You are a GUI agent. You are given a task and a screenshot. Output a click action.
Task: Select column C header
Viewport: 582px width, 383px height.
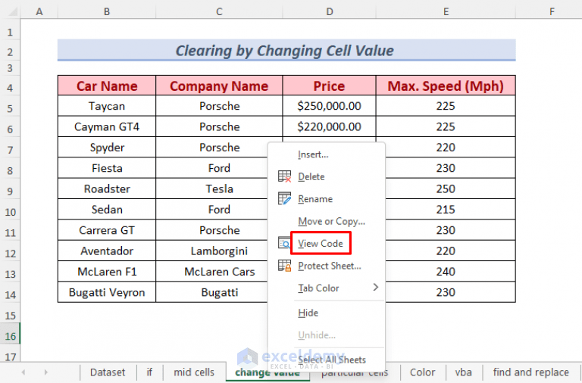click(x=219, y=12)
